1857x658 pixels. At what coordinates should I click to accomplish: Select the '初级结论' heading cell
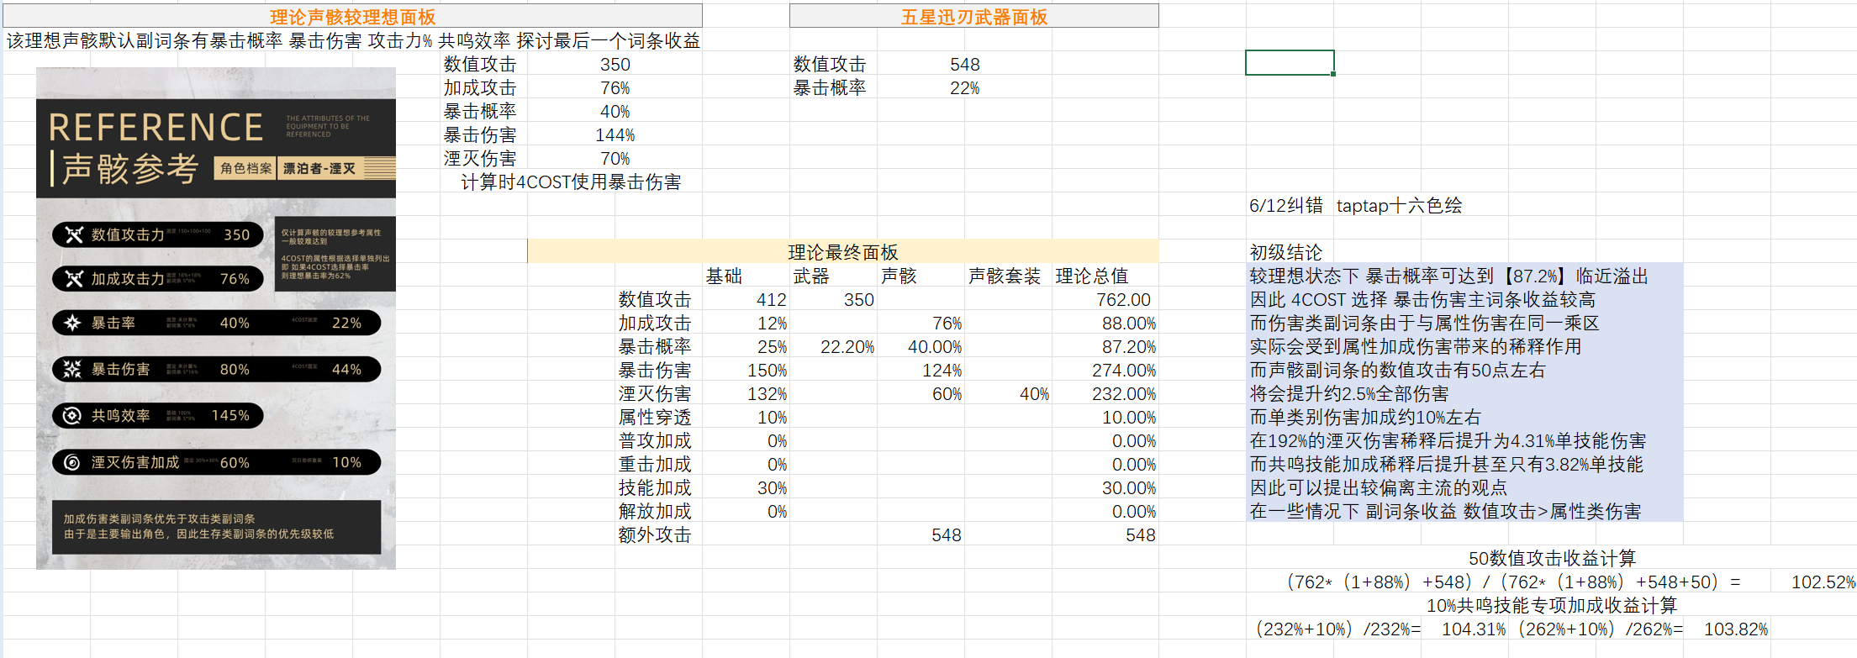pos(1286,252)
